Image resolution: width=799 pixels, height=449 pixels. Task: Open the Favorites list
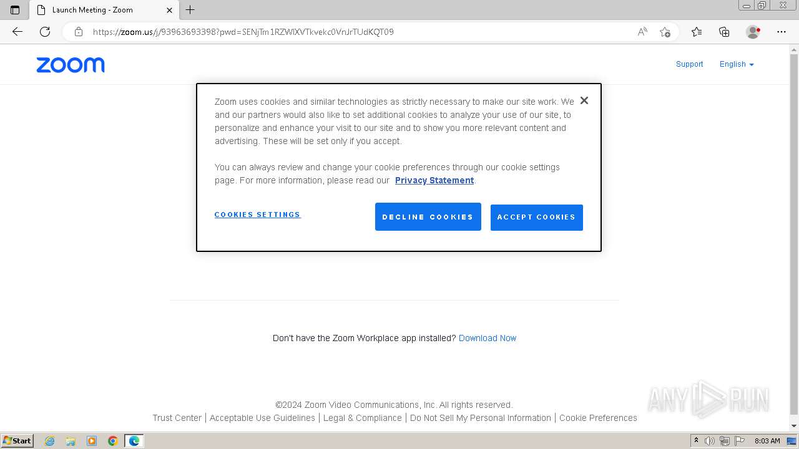697,32
